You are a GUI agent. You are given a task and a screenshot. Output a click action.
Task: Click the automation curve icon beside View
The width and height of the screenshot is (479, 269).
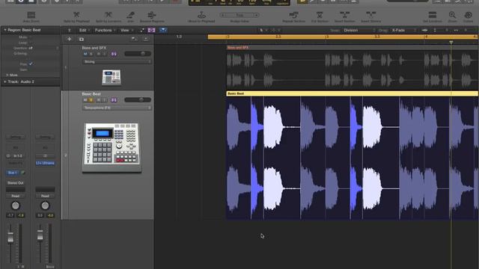pos(142,30)
